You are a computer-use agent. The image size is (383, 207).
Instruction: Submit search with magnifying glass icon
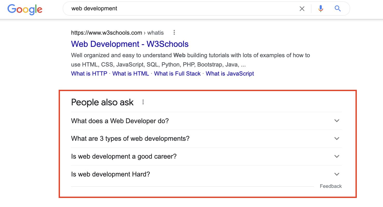[x=338, y=9]
